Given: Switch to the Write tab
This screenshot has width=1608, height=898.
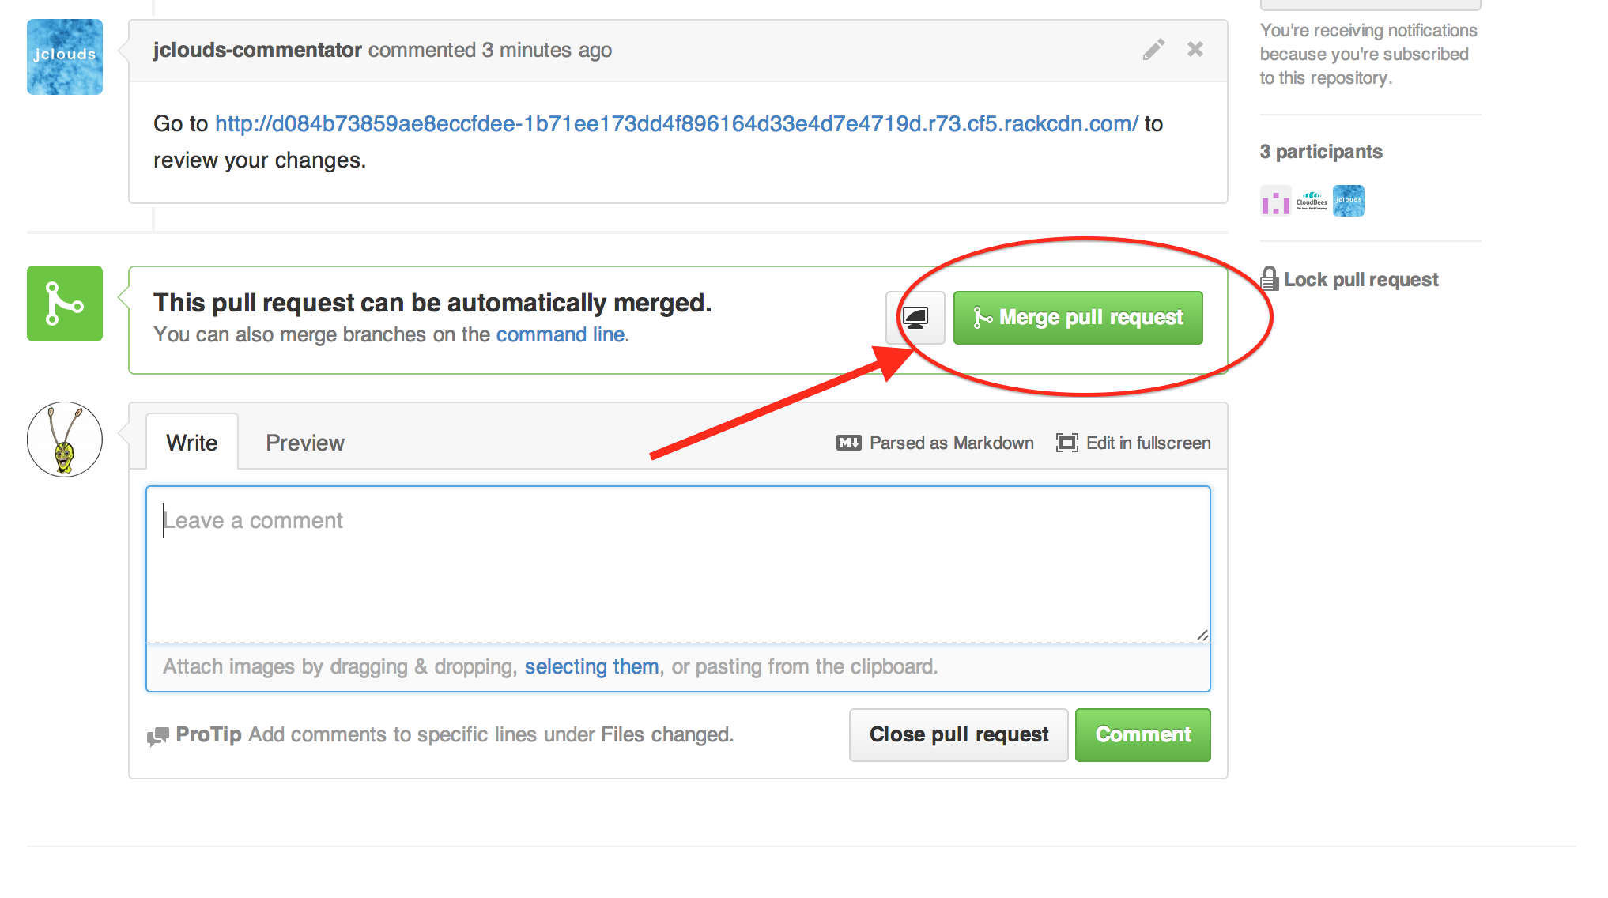Looking at the screenshot, I should click(x=192, y=443).
